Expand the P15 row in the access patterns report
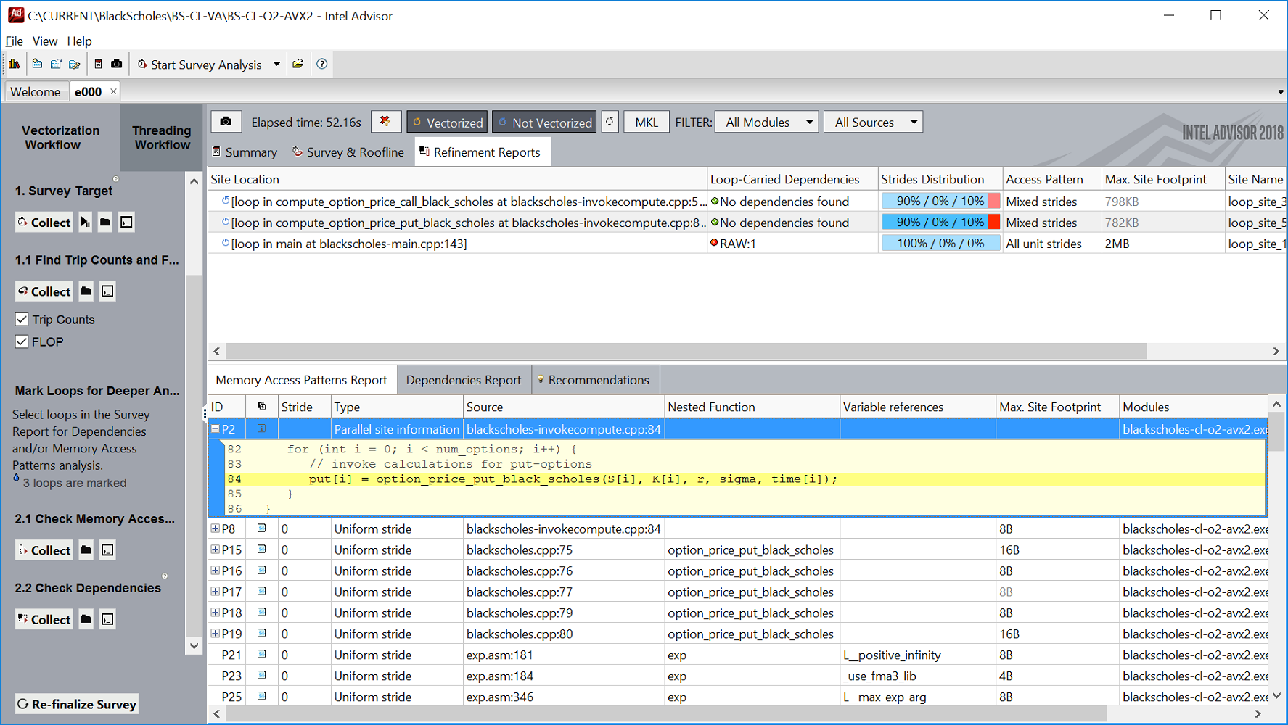This screenshot has height=725, width=1288. [215, 550]
